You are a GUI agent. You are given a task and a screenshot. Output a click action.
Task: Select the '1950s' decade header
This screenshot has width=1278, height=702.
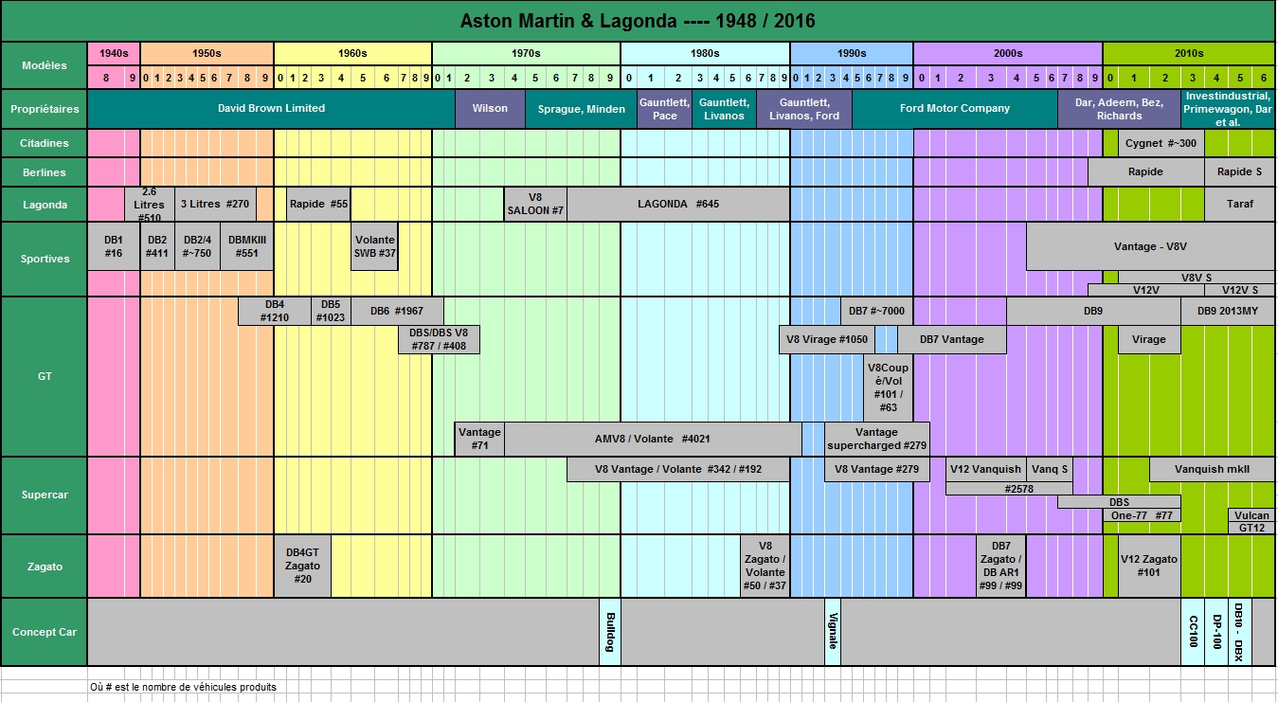pyautogui.click(x=207, y=54)
